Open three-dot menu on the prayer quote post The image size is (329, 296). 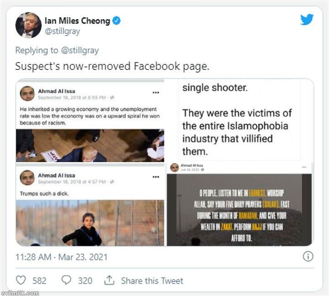[x=304, y=168]
